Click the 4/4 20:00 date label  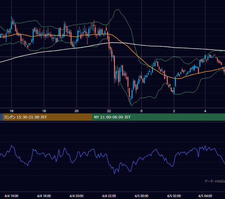[x=76, y=196]
